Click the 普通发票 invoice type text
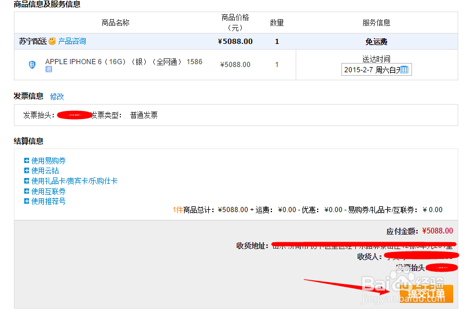The height and width of the screenshot is (315, 471). coord(144,115)
